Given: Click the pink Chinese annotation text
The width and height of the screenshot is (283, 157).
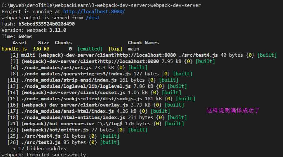Looking at the screenshot, I should click(233, 110).
